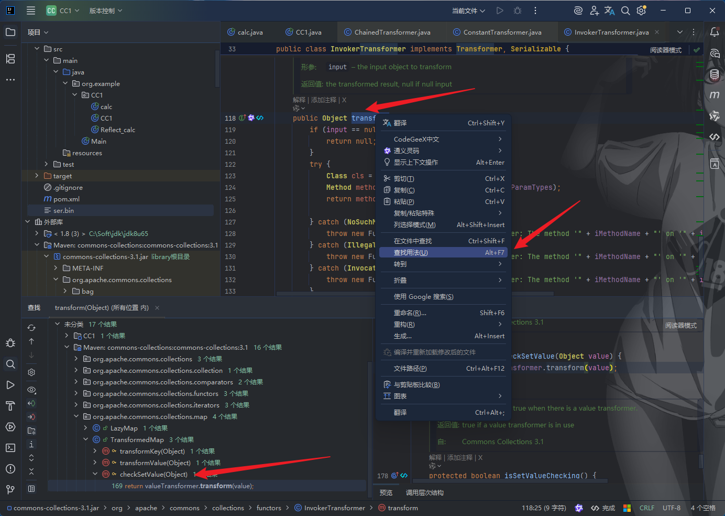Open the Notifications bell icon
725x516 pixels.
715,32
